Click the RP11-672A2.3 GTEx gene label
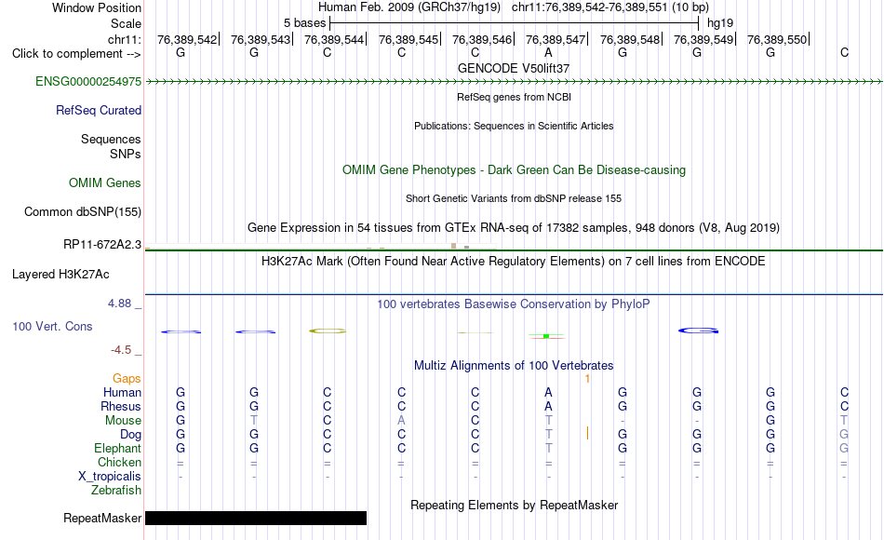Viewport: 884px width, 540px height. [x=102, y=244]
